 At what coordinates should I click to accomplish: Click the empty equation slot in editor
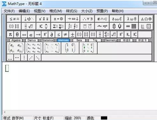tap(7, 68)
